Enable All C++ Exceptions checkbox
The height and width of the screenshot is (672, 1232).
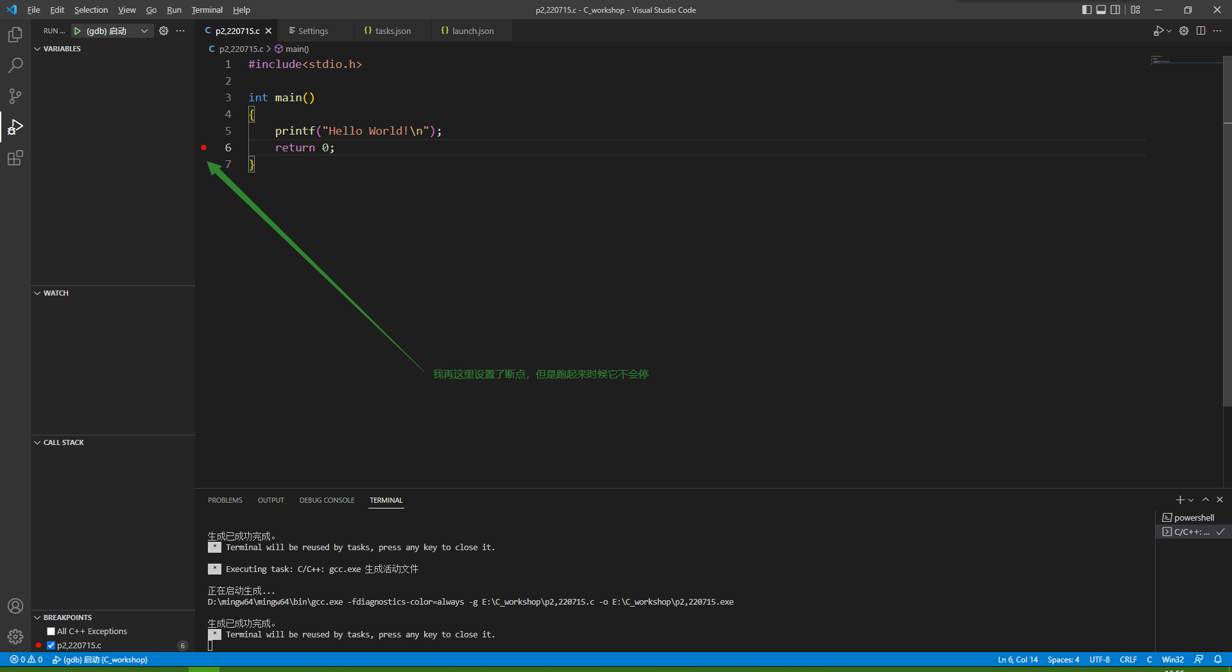pos(51,632)
